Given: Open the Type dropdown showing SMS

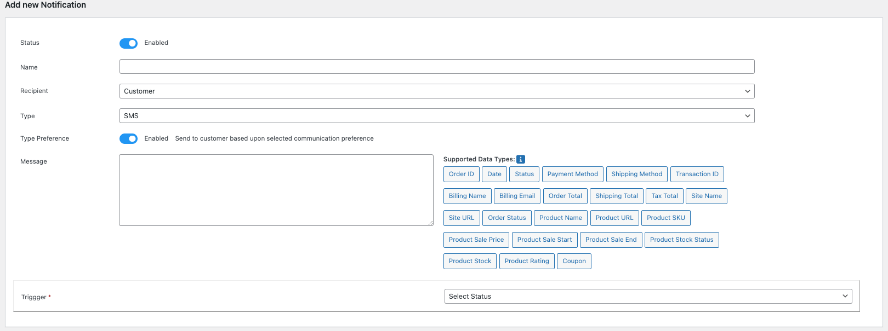Looking at the screenshot, I should 437,115.
